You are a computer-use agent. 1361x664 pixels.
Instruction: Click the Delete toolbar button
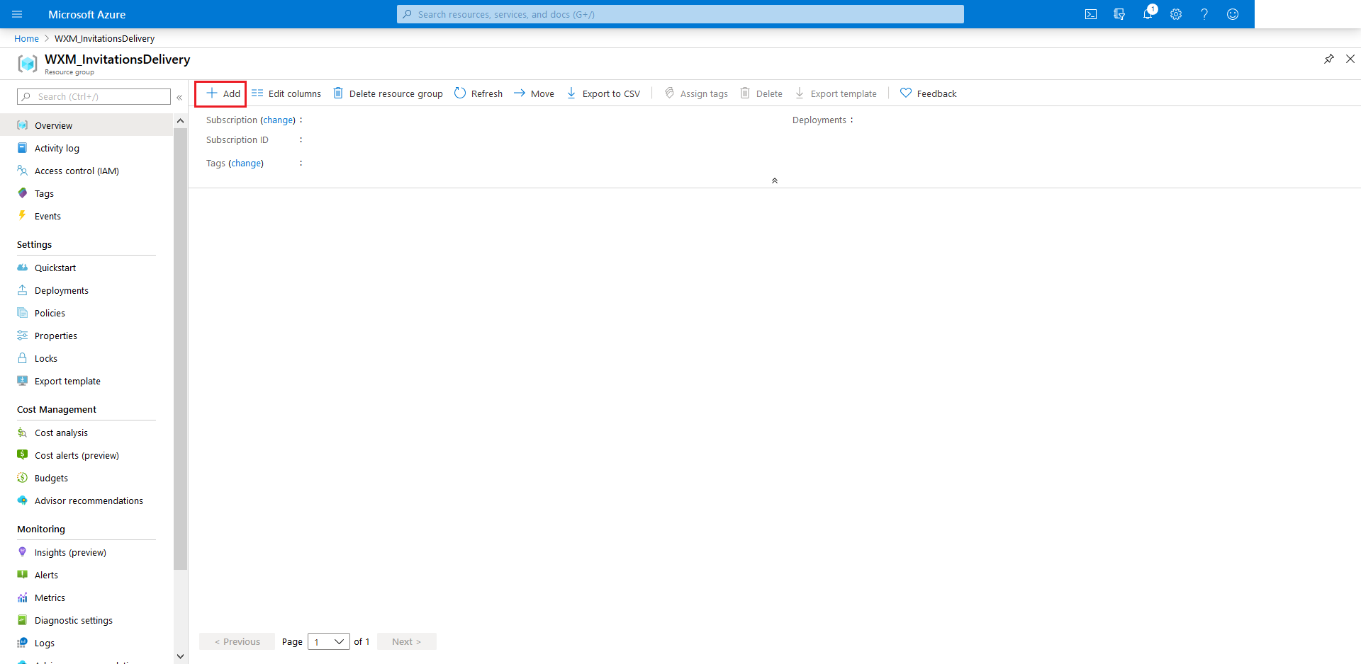(761, 93)
